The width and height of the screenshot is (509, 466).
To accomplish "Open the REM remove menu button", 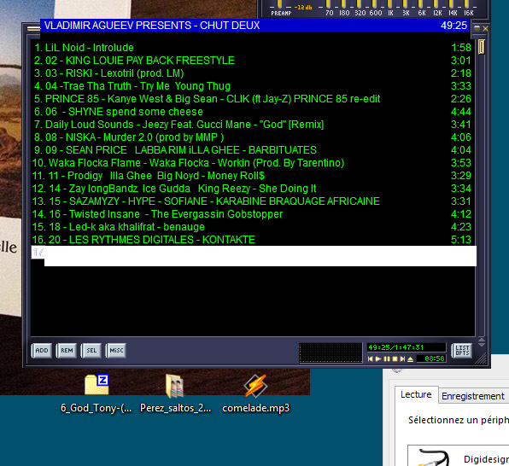I will (67, 351).
